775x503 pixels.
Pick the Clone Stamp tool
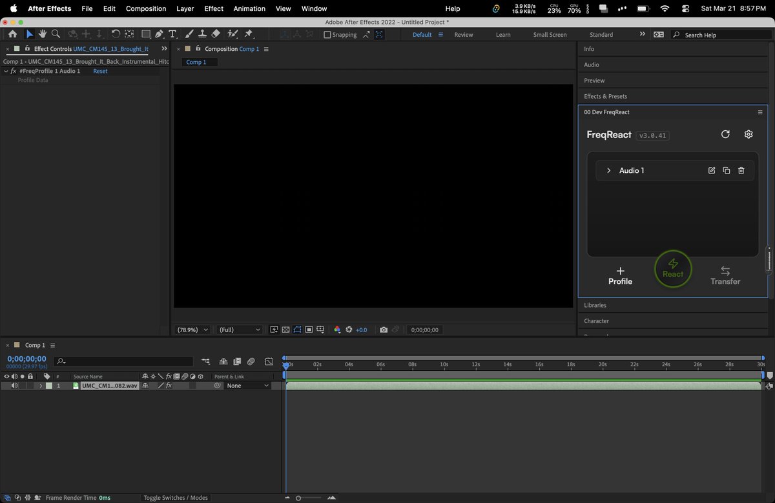coord(202,34)
